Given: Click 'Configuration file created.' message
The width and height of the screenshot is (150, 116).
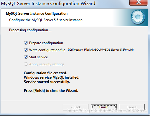Looking at the screenshot, I should 45,73.
